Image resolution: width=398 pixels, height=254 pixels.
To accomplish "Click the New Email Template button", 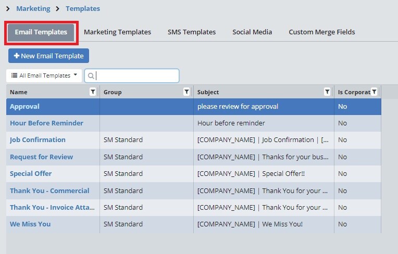I will (x=49, y=56).
